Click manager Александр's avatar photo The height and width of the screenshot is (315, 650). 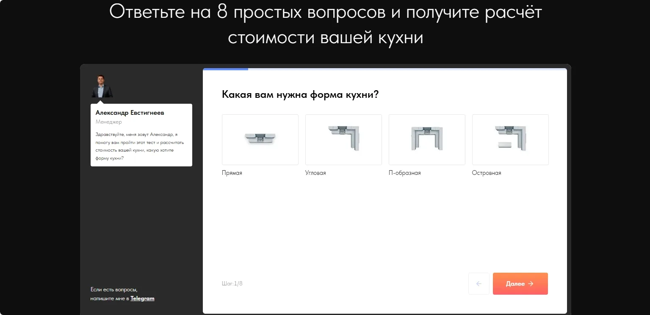102,86
